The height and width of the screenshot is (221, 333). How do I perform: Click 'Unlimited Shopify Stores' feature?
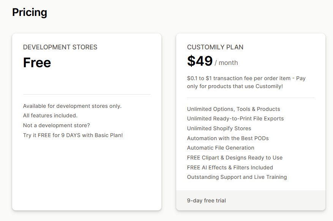point(219,128)
